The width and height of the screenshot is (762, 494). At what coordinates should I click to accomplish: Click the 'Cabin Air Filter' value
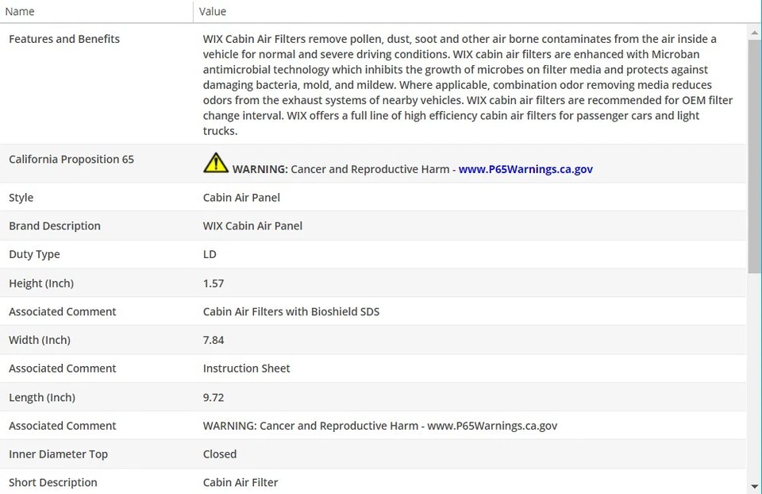(241, 482)
